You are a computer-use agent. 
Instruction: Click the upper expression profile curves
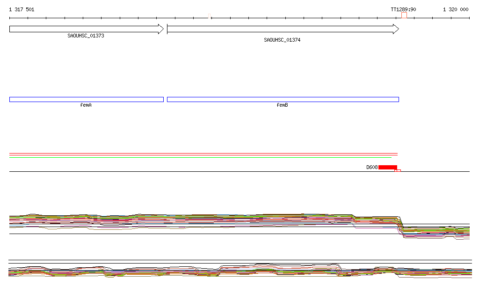(187, 219)
